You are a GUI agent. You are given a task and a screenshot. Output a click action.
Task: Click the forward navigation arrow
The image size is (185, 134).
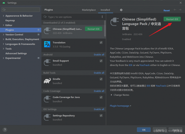(181, 10)
